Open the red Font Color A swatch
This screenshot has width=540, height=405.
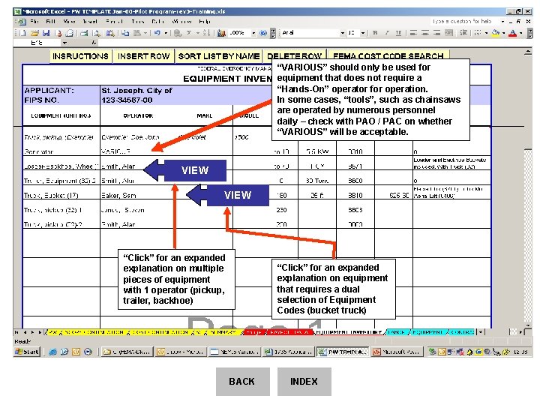512,33
